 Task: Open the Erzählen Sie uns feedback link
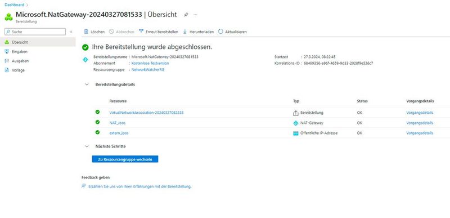[x=139, y=186]
